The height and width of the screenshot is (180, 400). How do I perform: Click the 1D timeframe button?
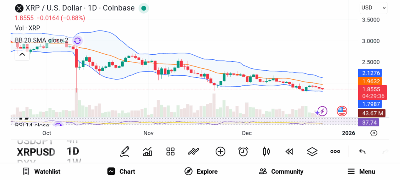(73, 151)
